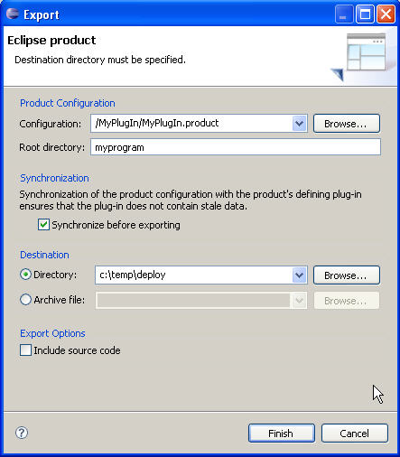Cancel the export wizard
The width and height of the screenshot is (400, 457).
point(355,434)
